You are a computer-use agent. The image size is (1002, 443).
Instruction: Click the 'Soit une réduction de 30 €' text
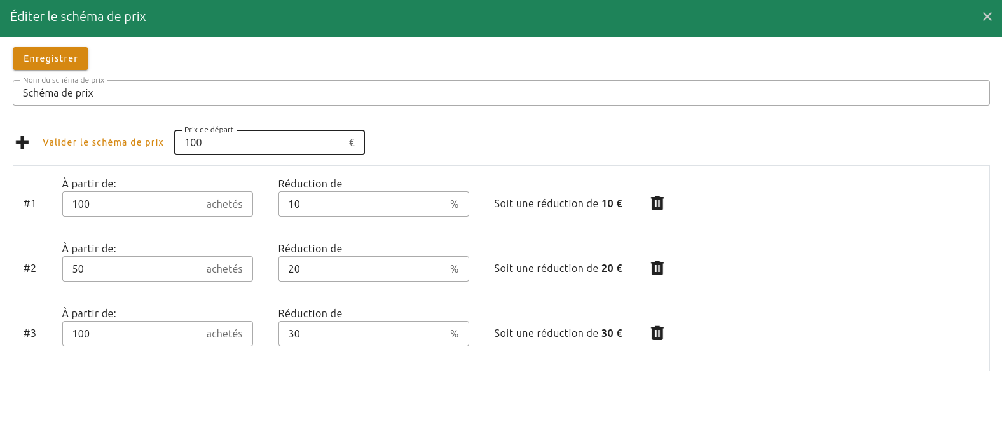[x=558, y=333]
